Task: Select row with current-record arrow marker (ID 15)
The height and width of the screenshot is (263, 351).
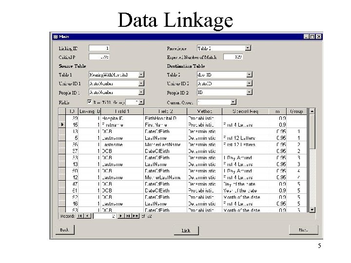Action: pos(62,125)
